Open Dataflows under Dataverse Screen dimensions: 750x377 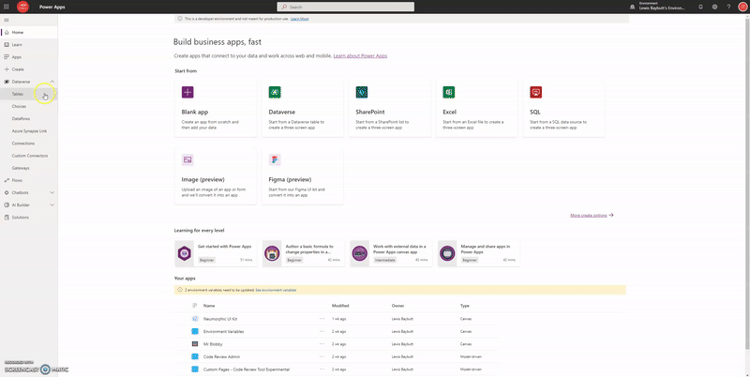[x=29, y=119]
